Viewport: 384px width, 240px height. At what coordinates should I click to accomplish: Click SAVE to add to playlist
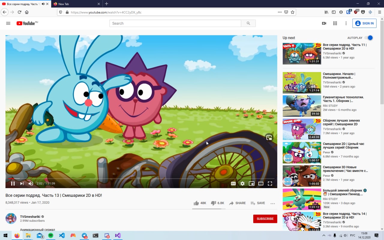point(258,203)
